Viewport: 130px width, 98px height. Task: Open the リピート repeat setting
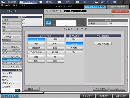pos(12,30)
